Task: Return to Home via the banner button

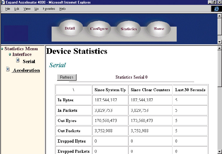Action: (x=159, y=29)
